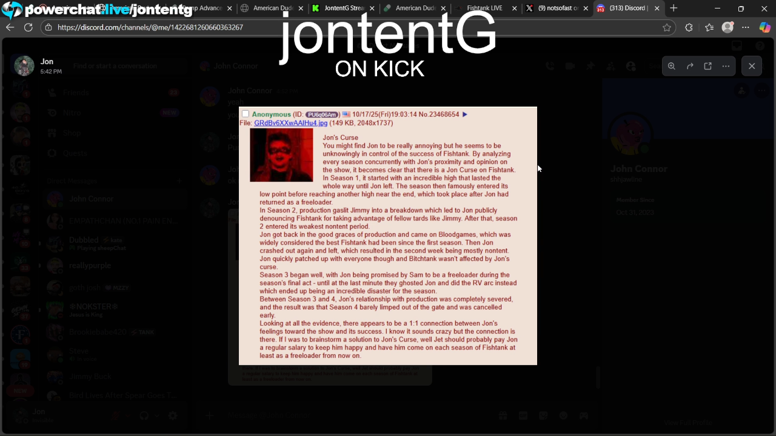Close the image viewer with the X
The width and height of the screenshot is (776, 436).
pyautogui.click(x=752, y=66)
